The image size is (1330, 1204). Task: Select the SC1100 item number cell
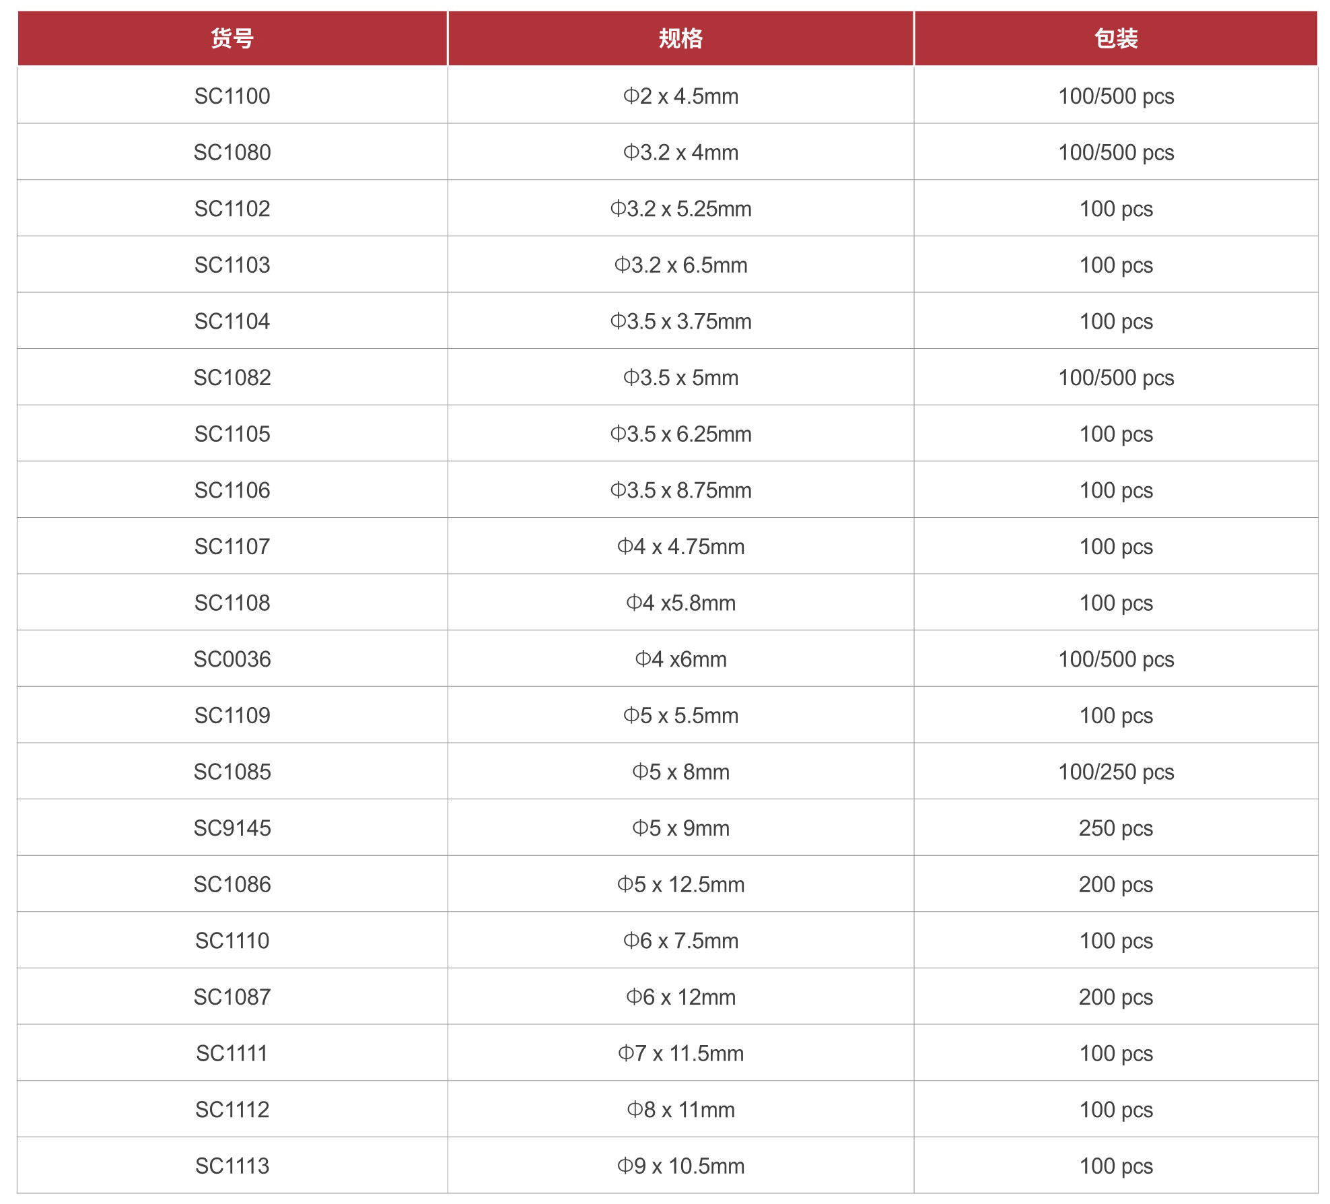pyautogui.click(x=232, y=96)
